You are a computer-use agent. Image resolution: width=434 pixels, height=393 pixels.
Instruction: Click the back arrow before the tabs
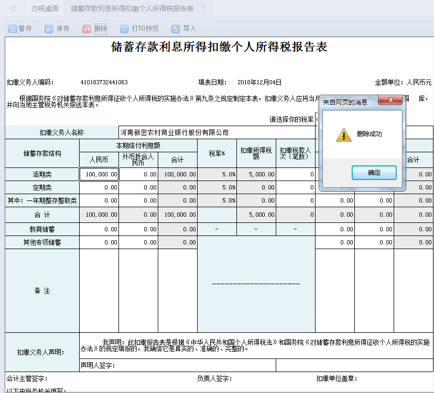pos(12,8)
